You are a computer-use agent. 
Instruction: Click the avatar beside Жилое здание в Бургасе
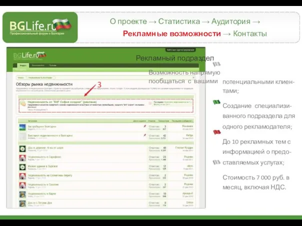tap(22, 167)
